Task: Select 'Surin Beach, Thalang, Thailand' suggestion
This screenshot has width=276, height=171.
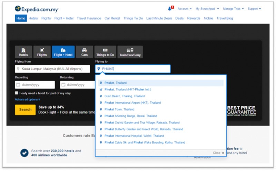Action: tap(161, 96)
